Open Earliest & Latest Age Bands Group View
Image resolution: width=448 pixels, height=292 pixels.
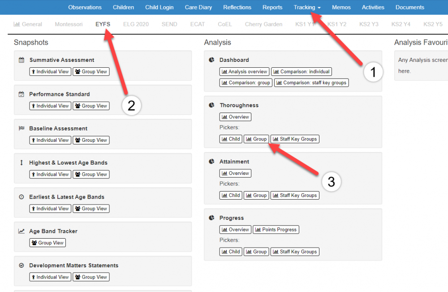click(91, 209)
